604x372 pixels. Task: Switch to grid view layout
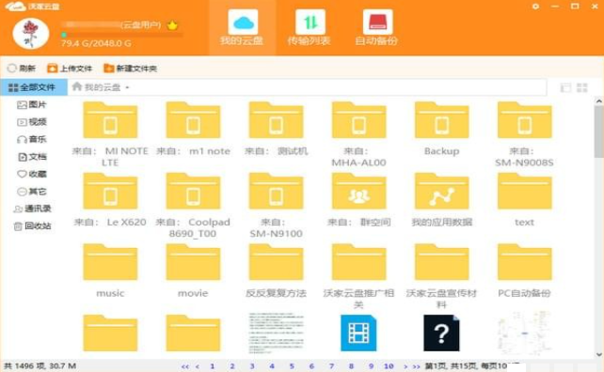582,87
